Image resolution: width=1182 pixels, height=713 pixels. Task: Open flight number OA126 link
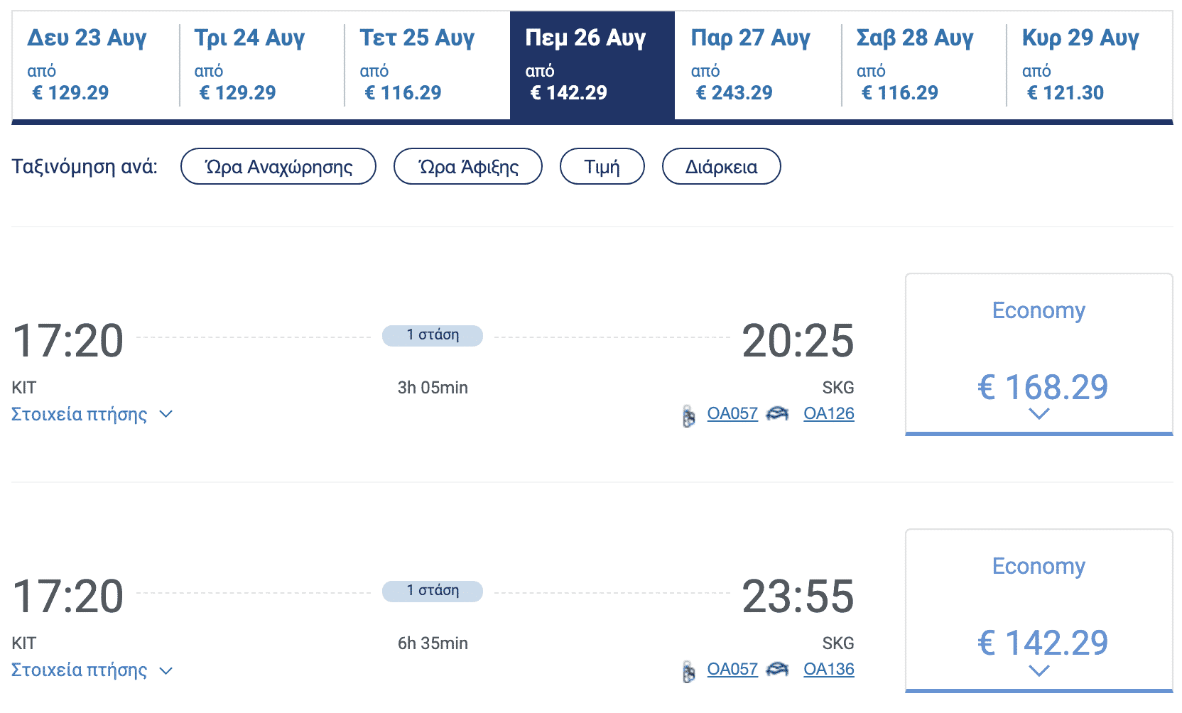point(828,413)
